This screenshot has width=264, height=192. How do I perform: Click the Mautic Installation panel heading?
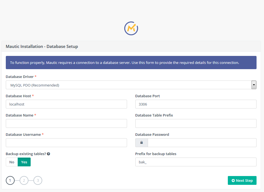pyautogui.click(x=42, y=47)
